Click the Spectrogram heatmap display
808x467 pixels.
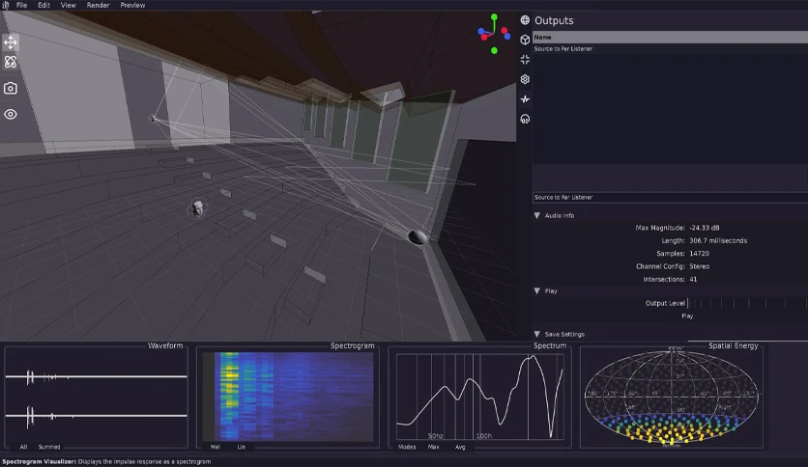[x=288, y=397]
